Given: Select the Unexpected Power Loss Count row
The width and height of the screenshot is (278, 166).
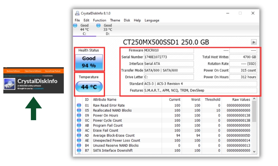Looking at the screenshot, I should 163,140.
